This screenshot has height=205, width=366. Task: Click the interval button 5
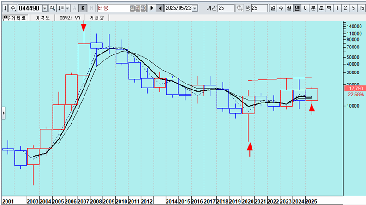point(354,8)
